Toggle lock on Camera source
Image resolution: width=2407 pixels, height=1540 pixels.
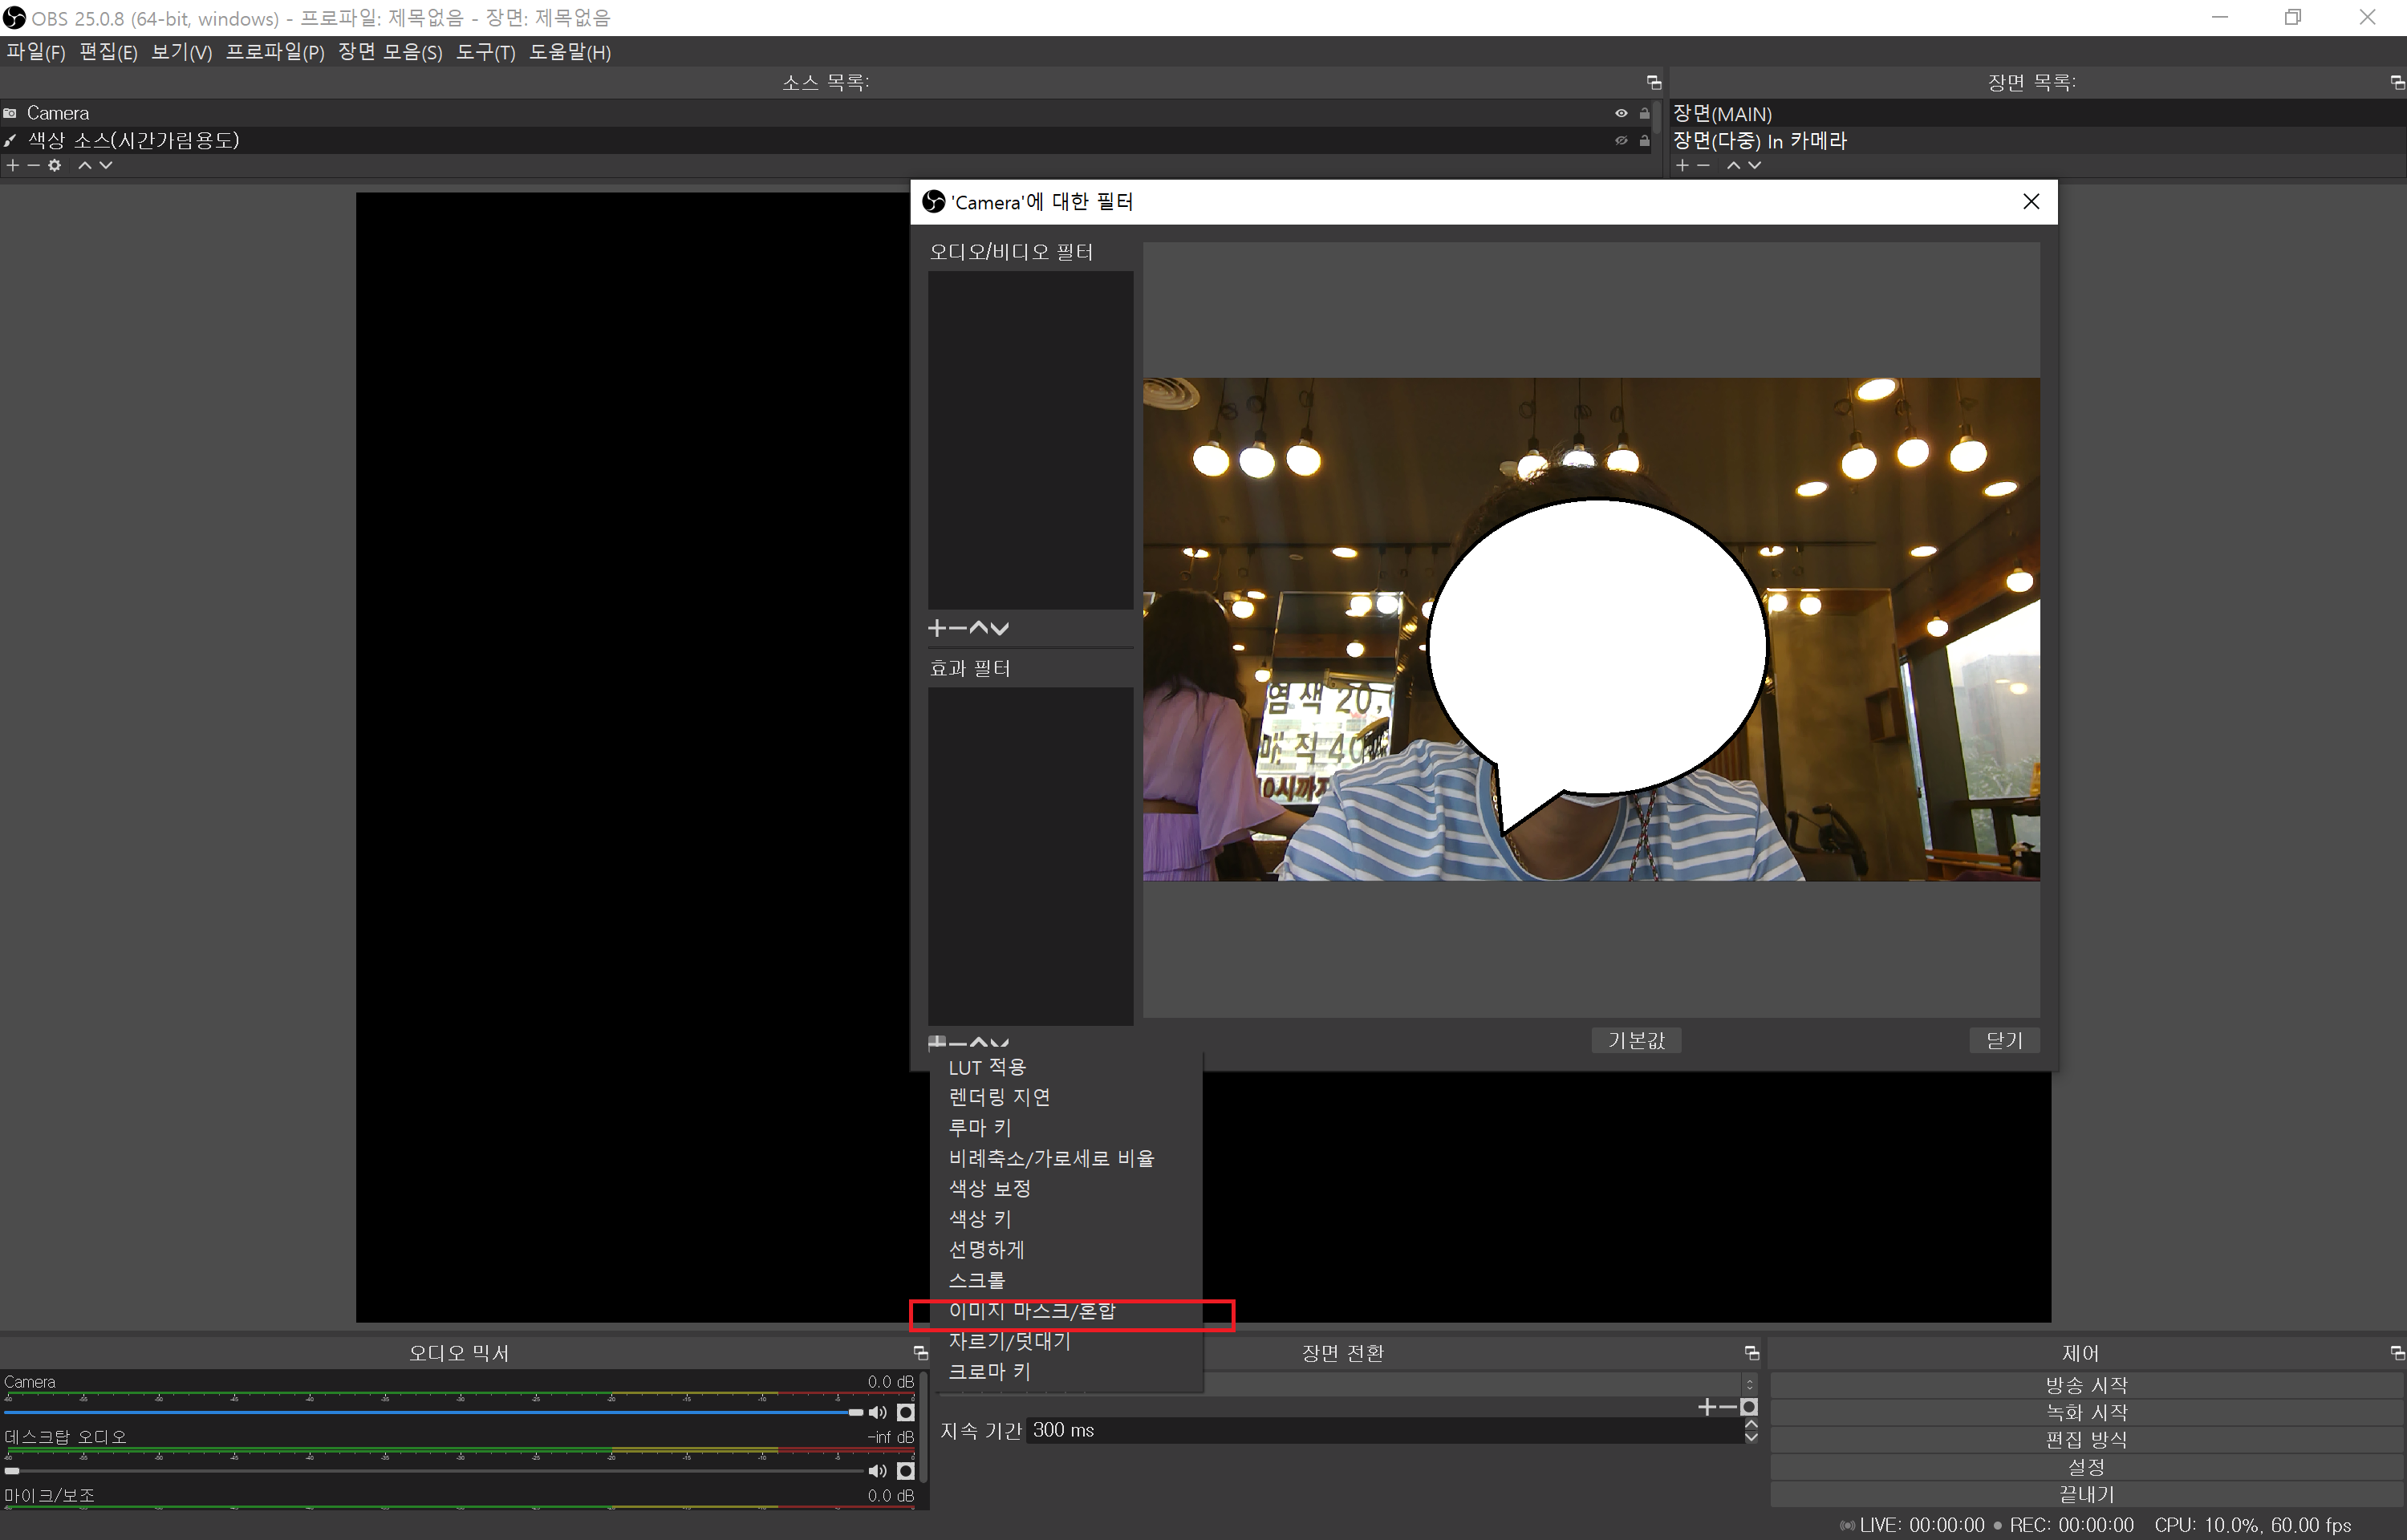(1644, 113)
